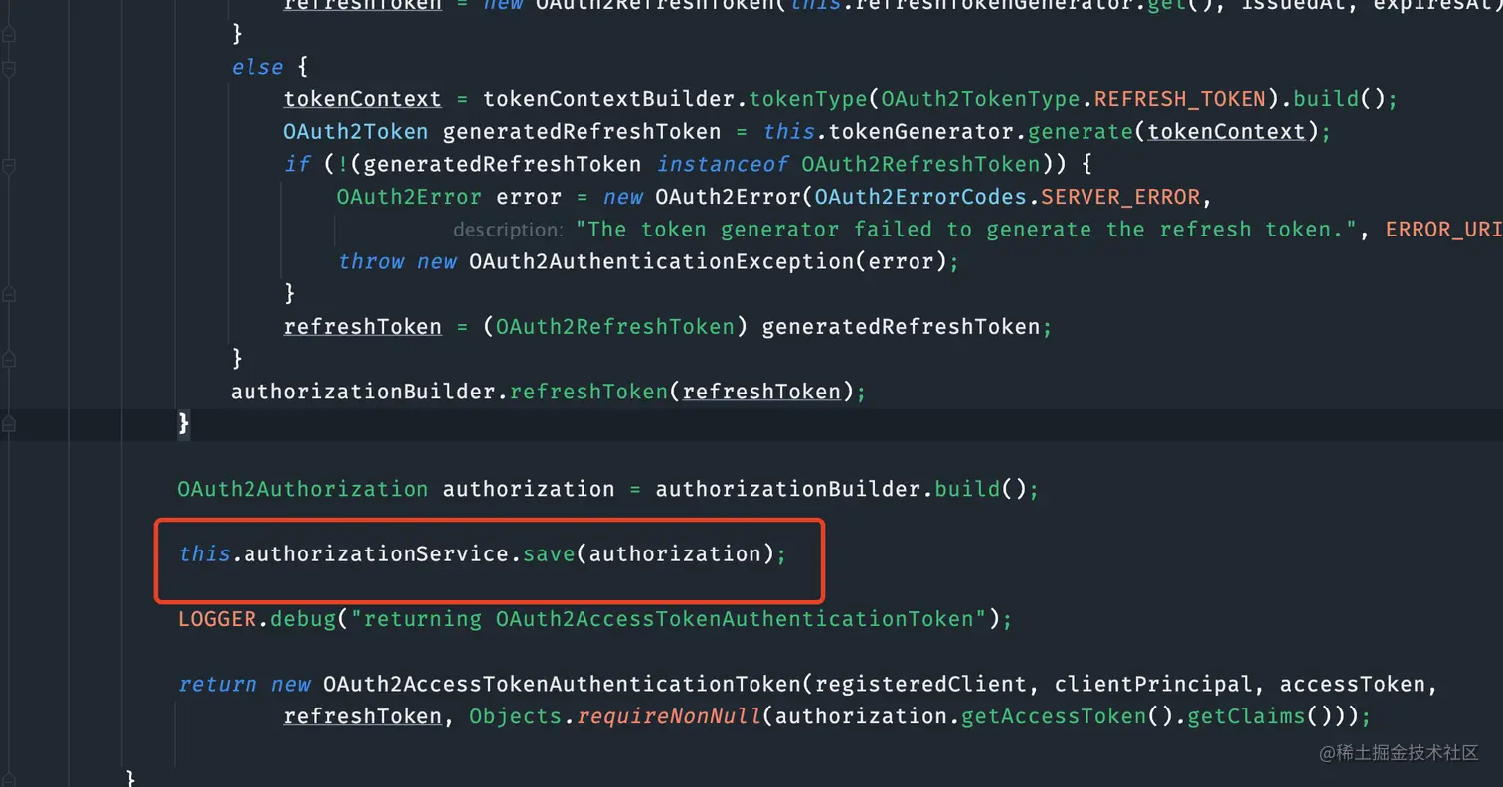Collapse the fold marker on the if instanceof line
This screenshot has height=787, width=1503.
[x=8, y=165]
